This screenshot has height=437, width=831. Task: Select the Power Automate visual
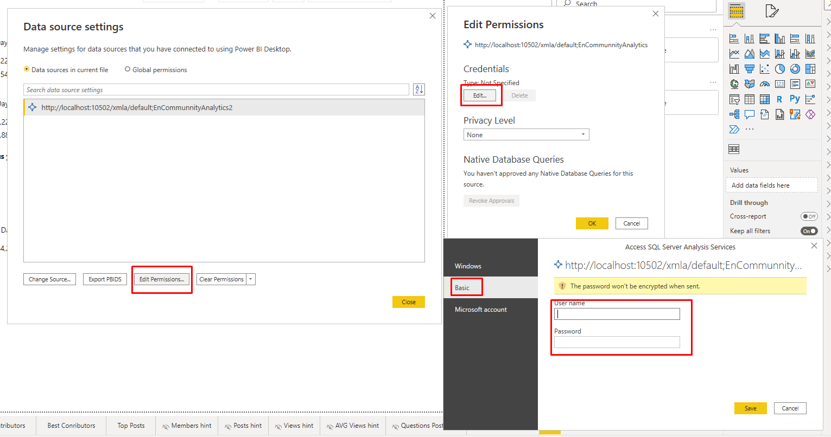[734, 130]
